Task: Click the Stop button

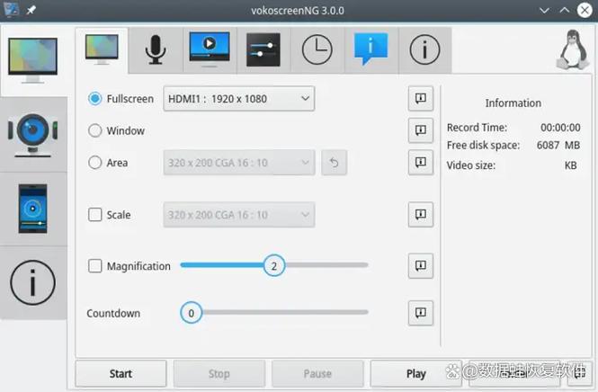Action: (x=219, y=374)
